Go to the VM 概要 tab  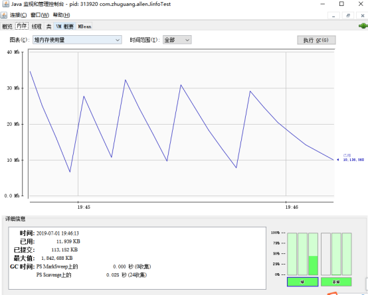coord(65,27)
